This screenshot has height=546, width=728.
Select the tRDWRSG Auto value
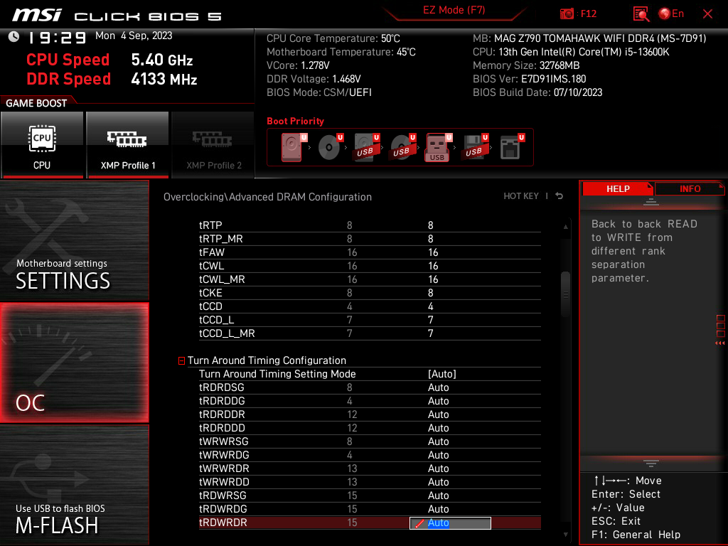[x=438, y=496]
